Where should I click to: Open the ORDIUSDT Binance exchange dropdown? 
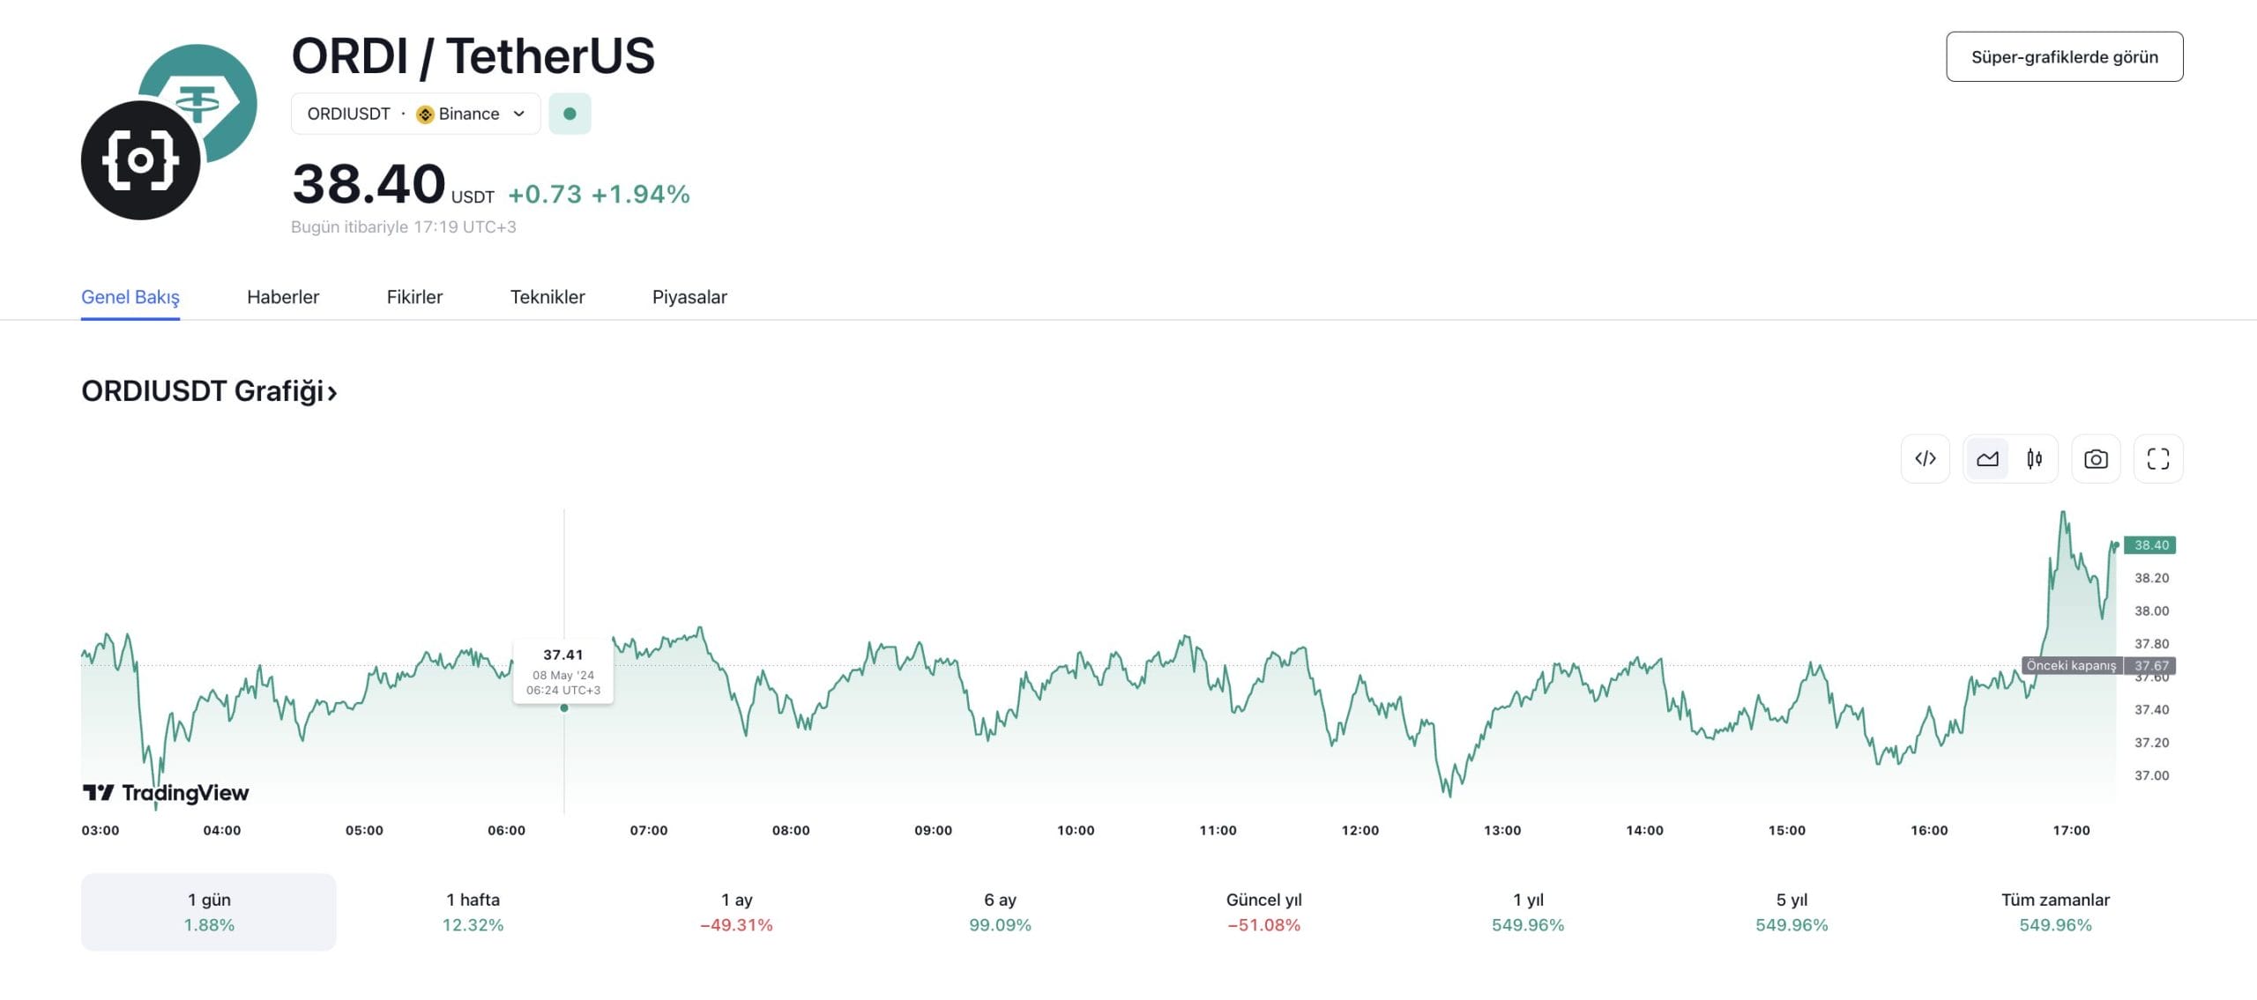(415, 114)
